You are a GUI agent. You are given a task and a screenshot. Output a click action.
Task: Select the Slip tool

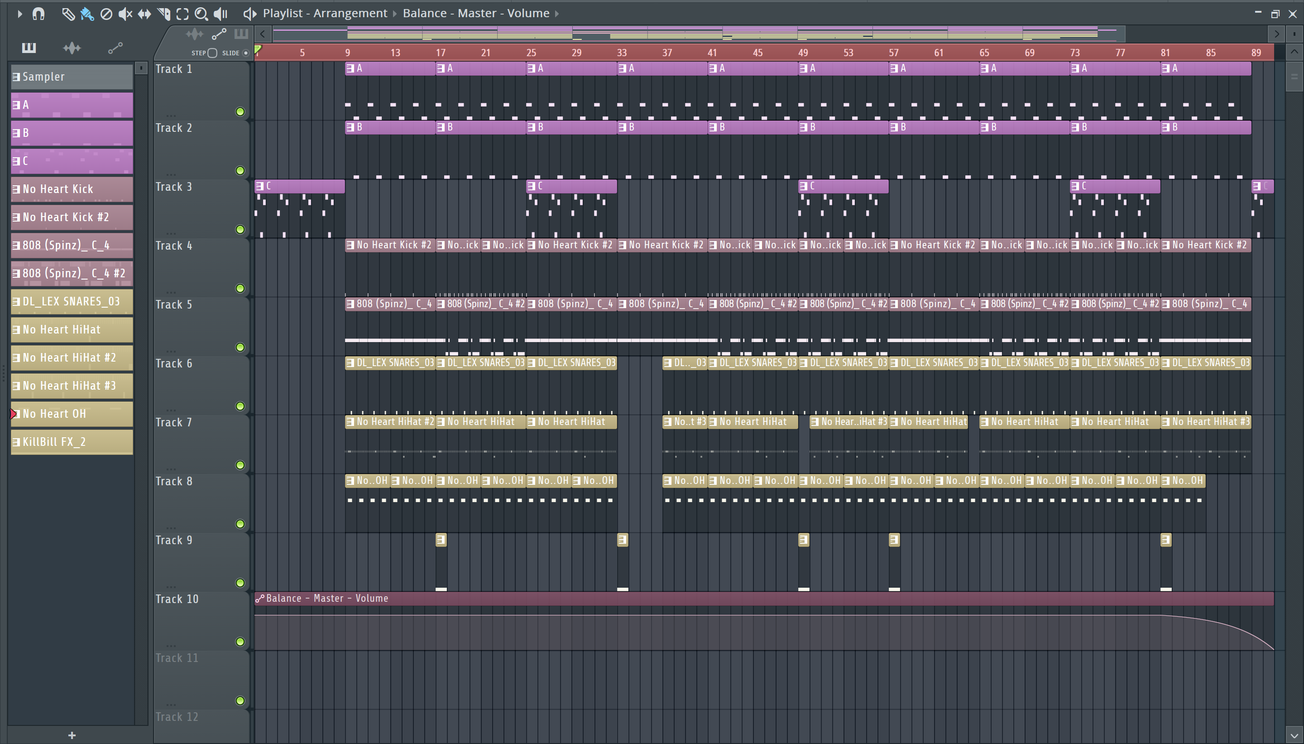(x=144, y=14)
